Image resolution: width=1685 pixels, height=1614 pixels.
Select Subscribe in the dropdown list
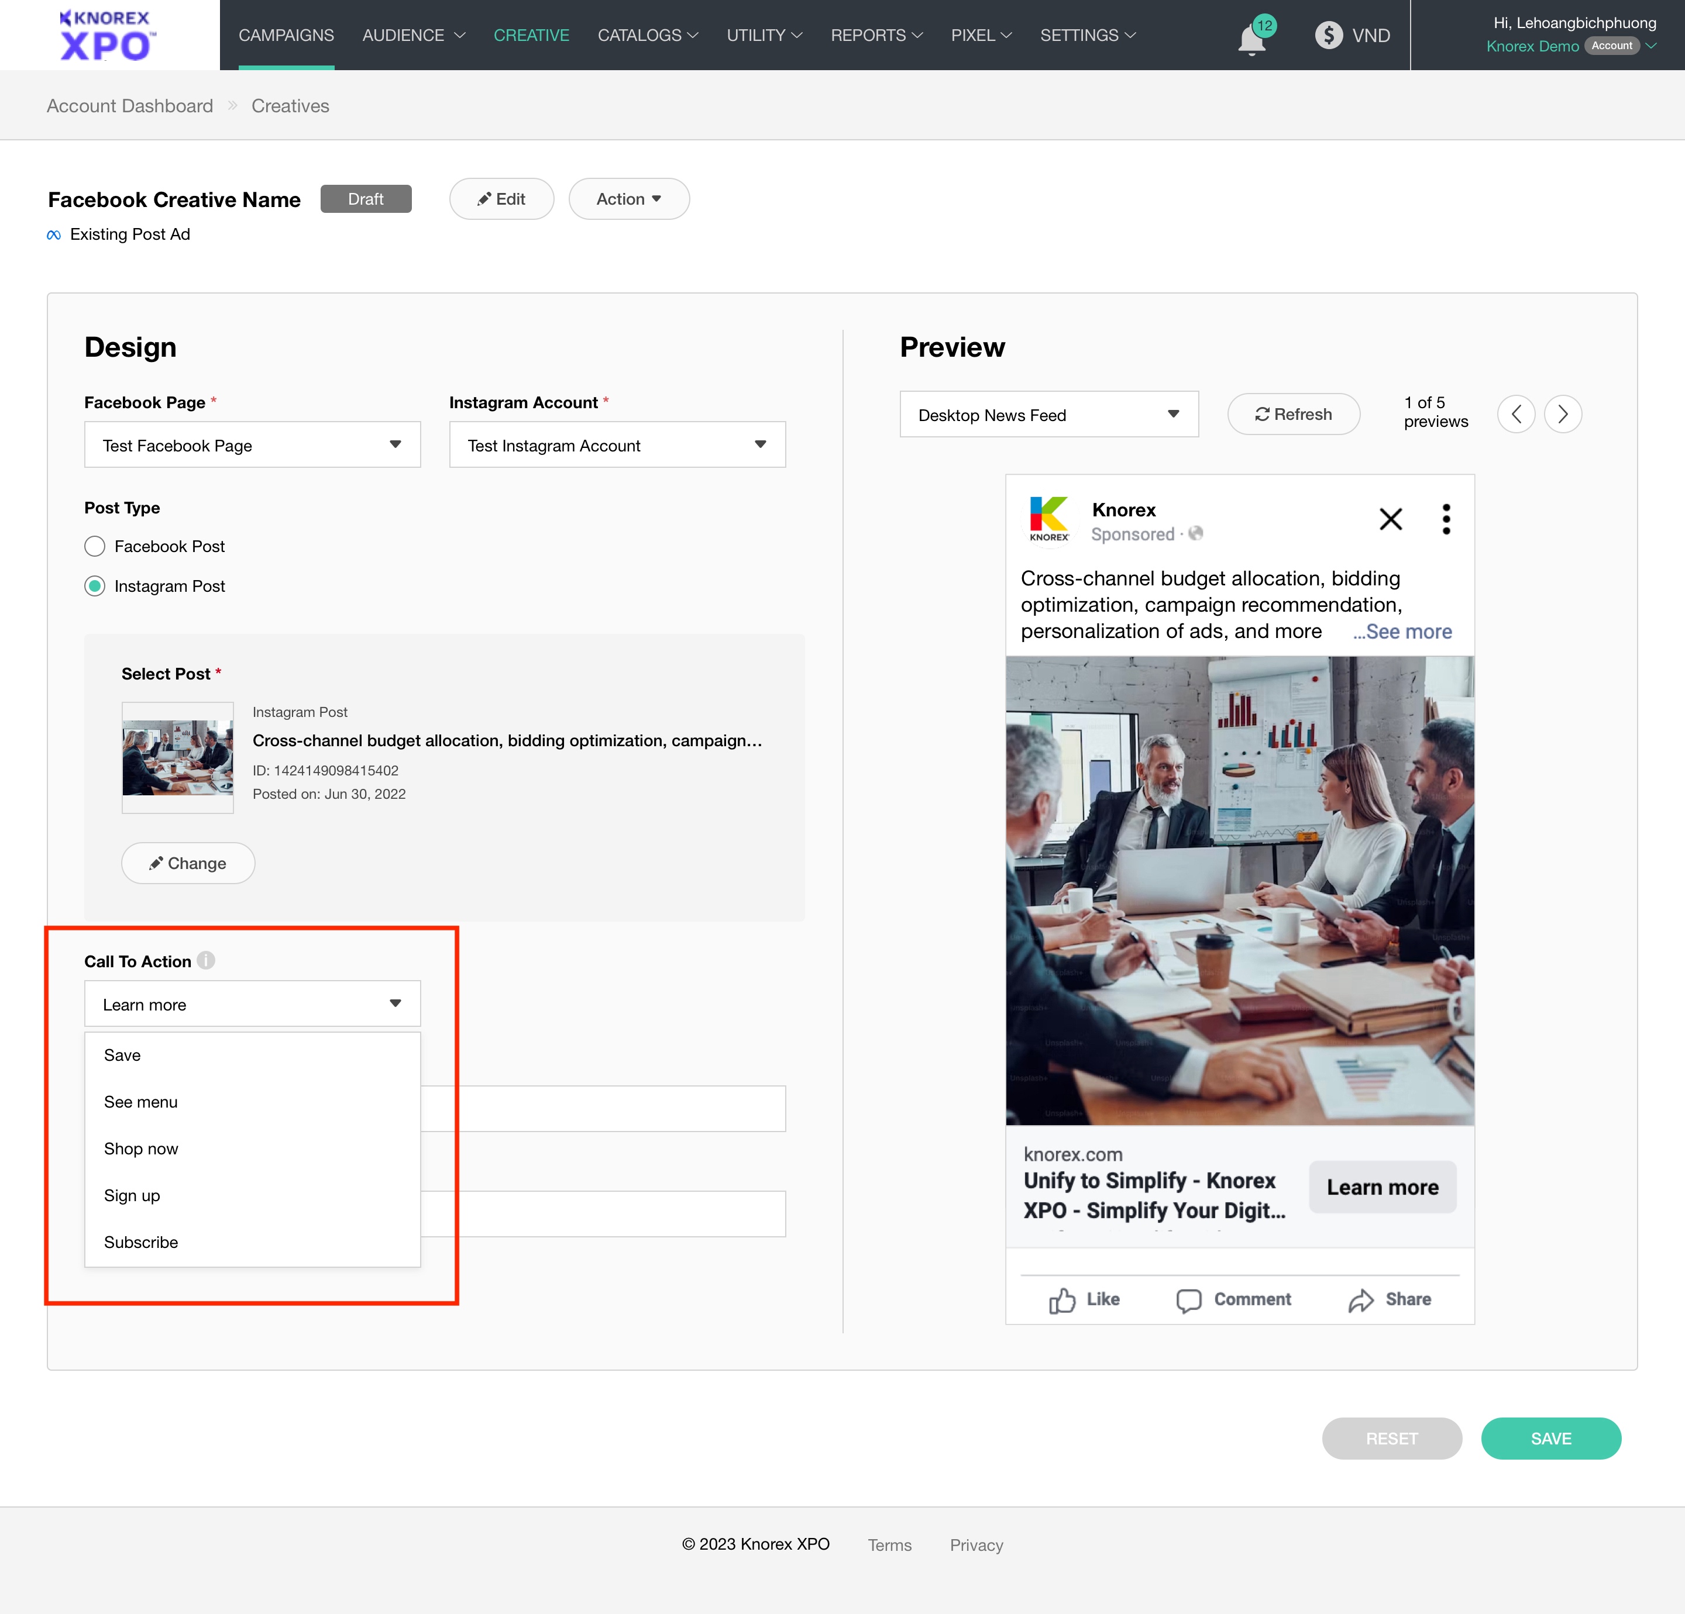coord(141,1243)
